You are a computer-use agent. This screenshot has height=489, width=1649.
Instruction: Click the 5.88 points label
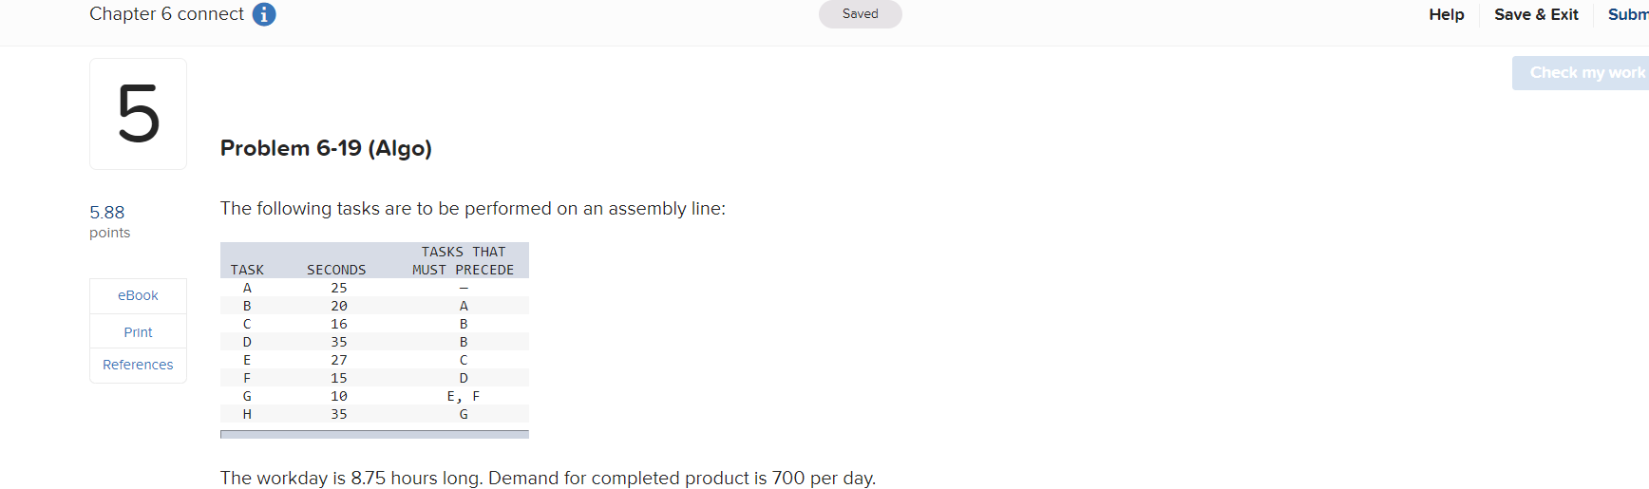[109, 221]
